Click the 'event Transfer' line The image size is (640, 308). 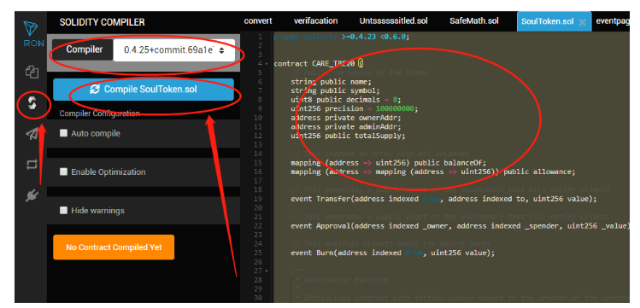tap(443, 199)
